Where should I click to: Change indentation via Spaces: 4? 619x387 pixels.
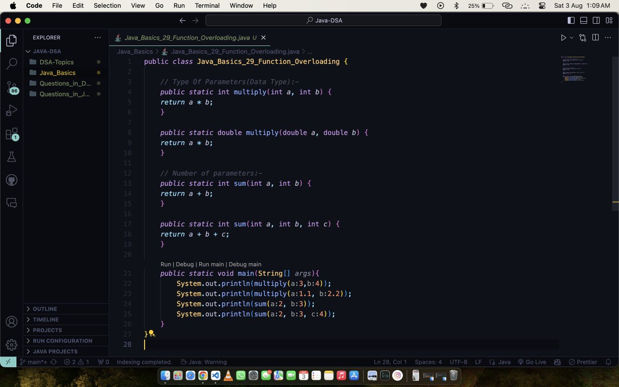[428, 362]
